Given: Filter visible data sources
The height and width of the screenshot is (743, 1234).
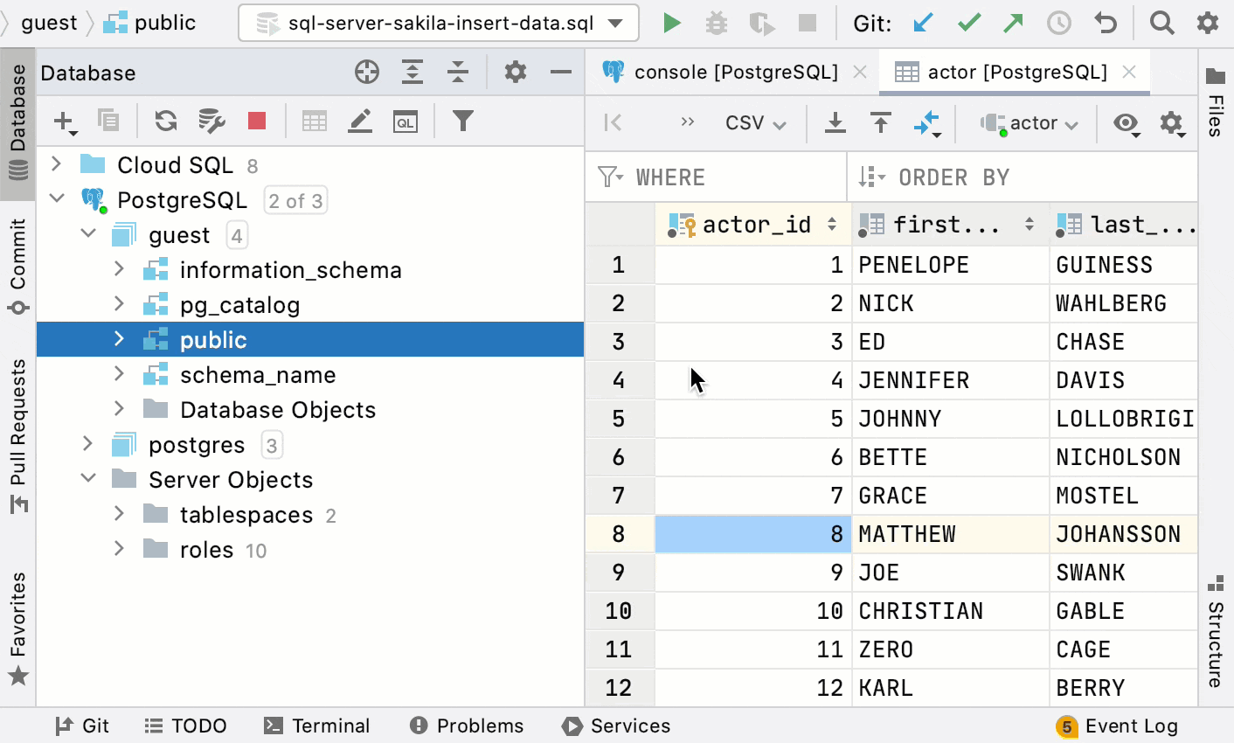Looking at the screenshot, I should point(463,122).
